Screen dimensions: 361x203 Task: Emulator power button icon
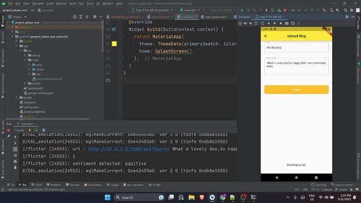(240, 23)
